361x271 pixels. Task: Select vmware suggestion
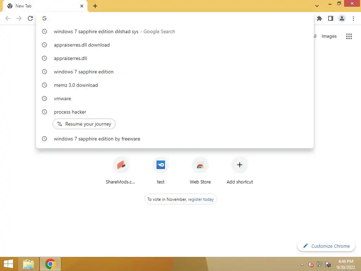(175, 98)
